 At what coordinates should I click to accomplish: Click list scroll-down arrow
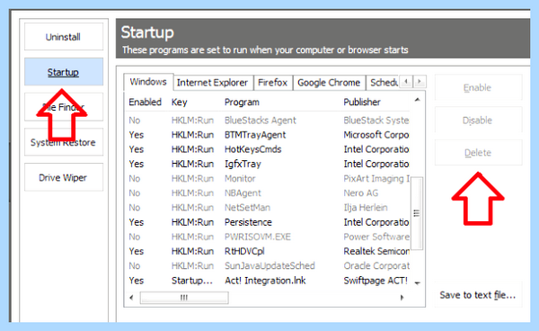418,283
